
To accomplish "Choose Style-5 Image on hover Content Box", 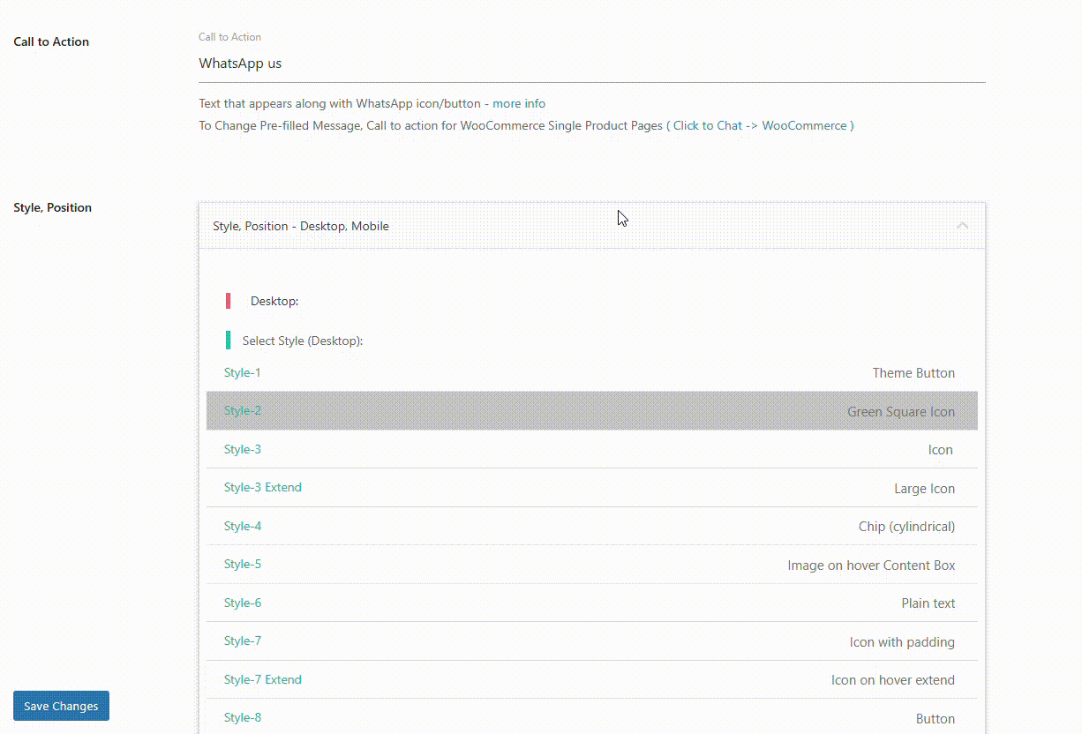I will (591, 565).
